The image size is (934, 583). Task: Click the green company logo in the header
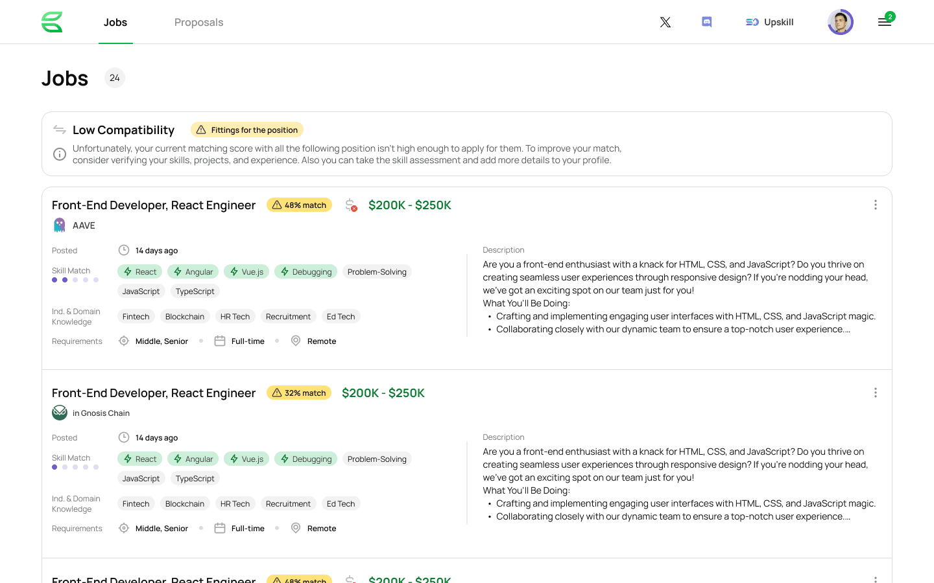pyautogui.click(x=52, y=22)
